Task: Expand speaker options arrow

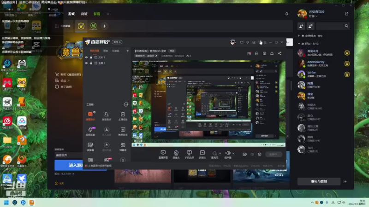Action: (x=233, y=154)
